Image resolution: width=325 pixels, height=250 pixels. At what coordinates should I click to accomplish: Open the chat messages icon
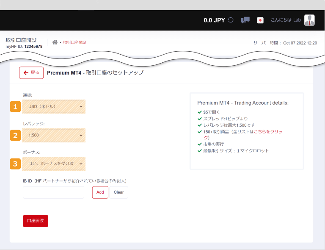coord(245,20)
